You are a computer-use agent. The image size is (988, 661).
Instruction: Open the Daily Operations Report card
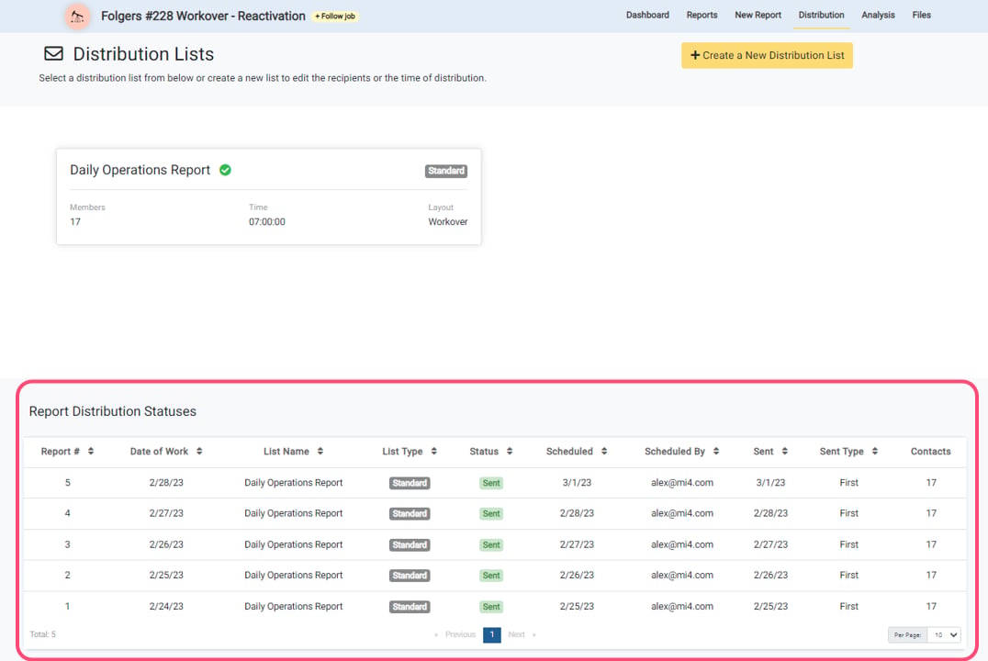(268, 196)
